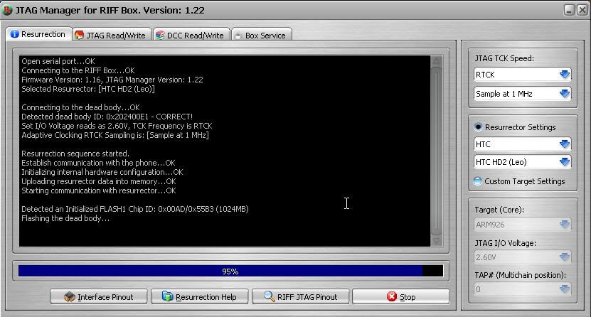Click the RIFF JTAG Pinout button
This screenshot has width=591, height=317.
[300, 296]
